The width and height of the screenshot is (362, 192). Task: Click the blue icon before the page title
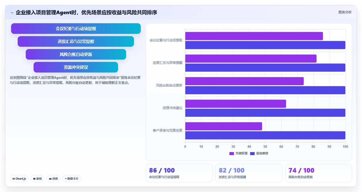point(12,13)
